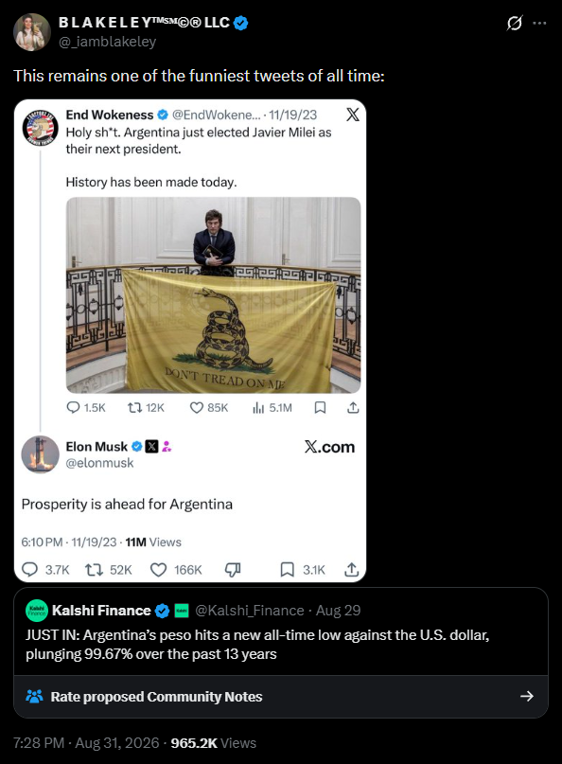Open the quoted tweet's Aug 29 date
Image resolution: width=562 pixels, height=764 pixels.
click(x=339, y=611)
